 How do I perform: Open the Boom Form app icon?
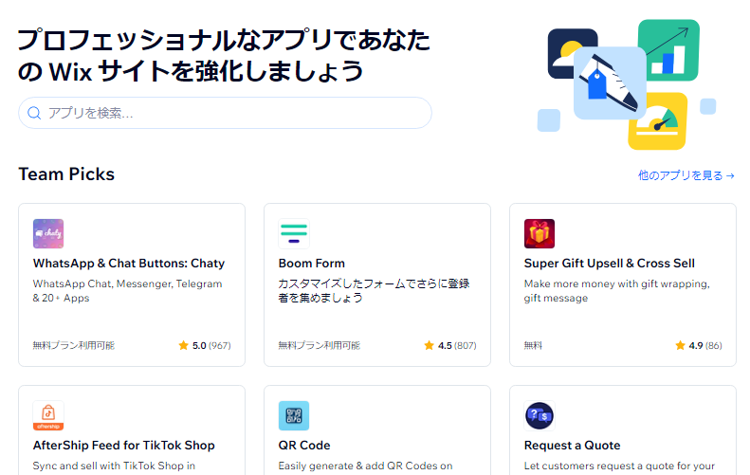pyautogui.click(x=294, y=233)
